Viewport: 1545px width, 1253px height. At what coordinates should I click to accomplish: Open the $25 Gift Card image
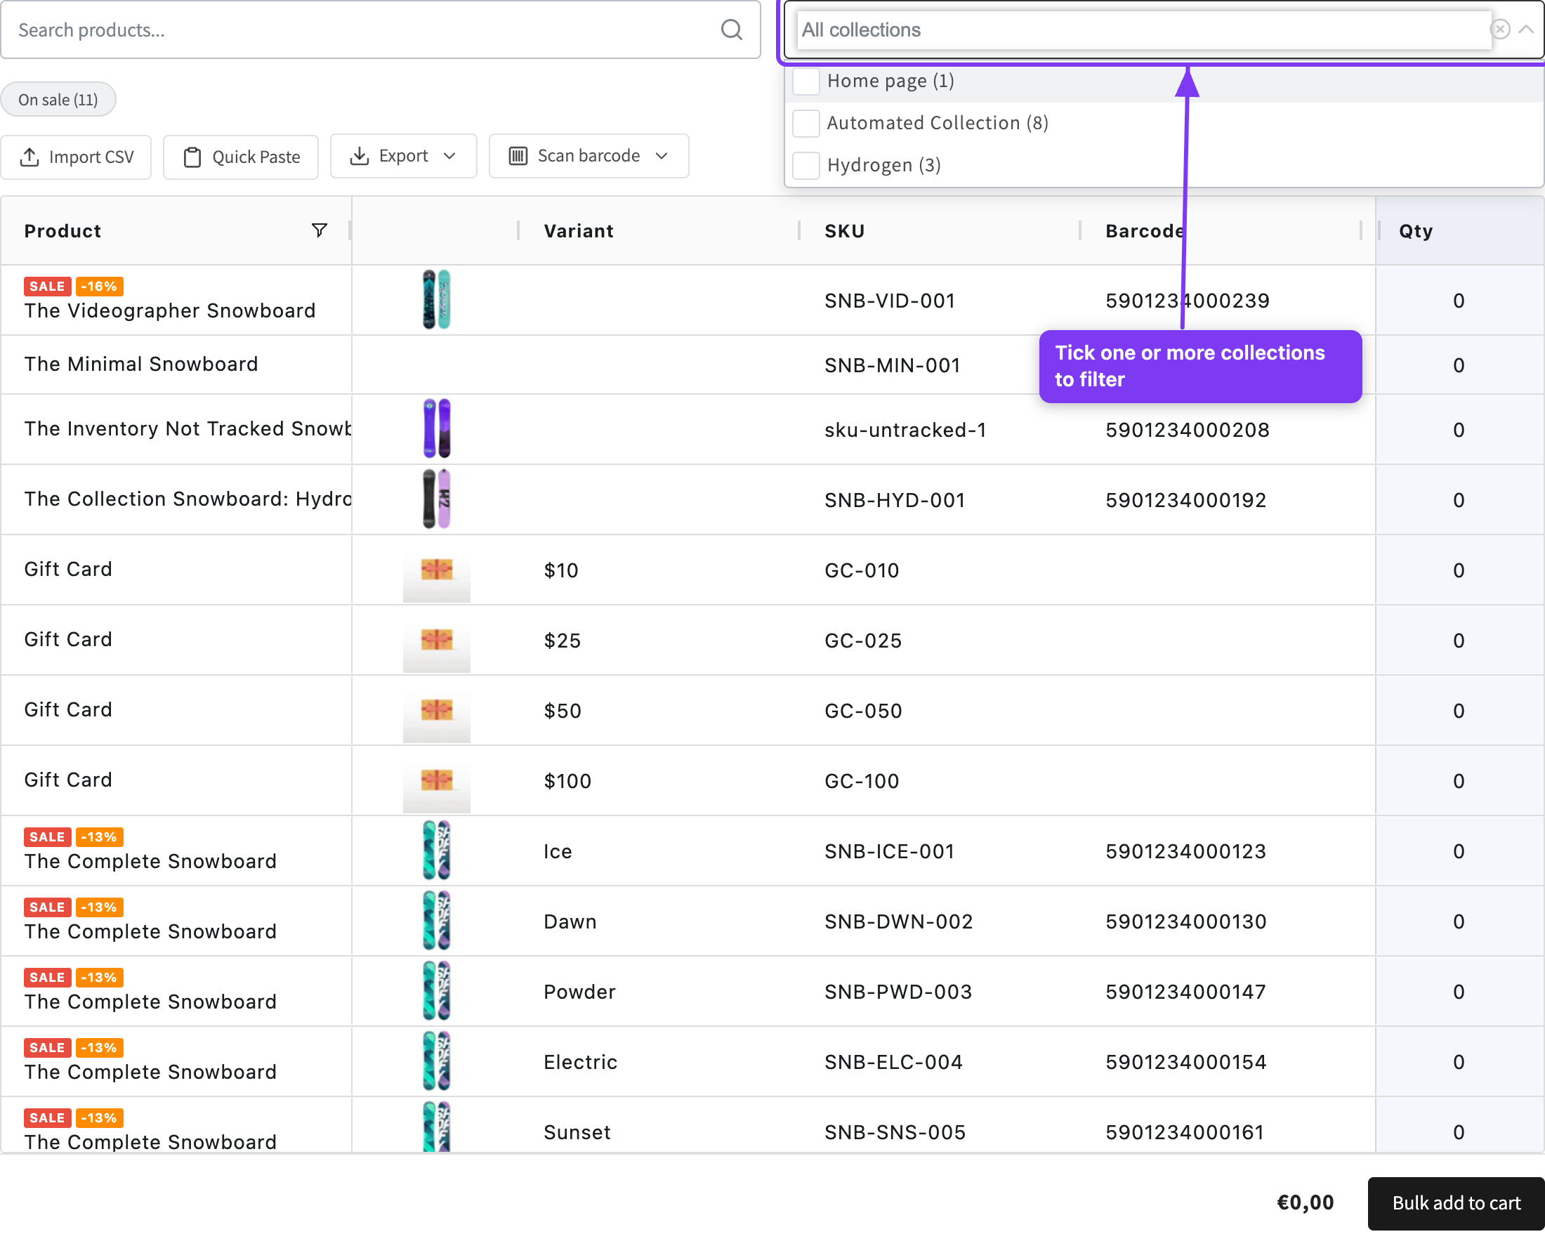437,641
